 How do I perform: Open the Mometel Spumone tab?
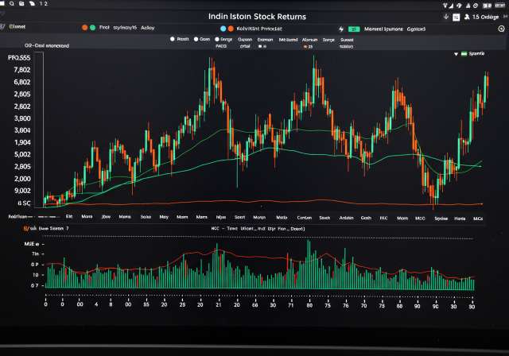point(383,28)
